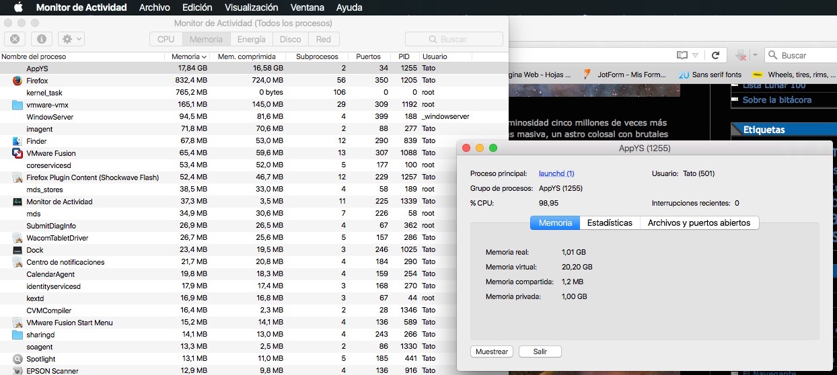Click the Salir button
837x375 pixels.
click(x=540, y=351)
